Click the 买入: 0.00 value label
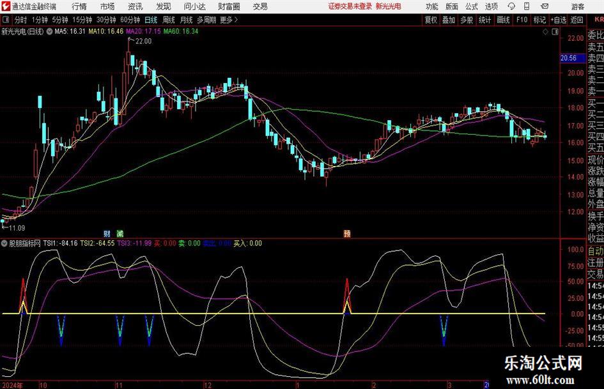This screenshot has width=604, height=389. pyautogui.click(x=248, y=243)
